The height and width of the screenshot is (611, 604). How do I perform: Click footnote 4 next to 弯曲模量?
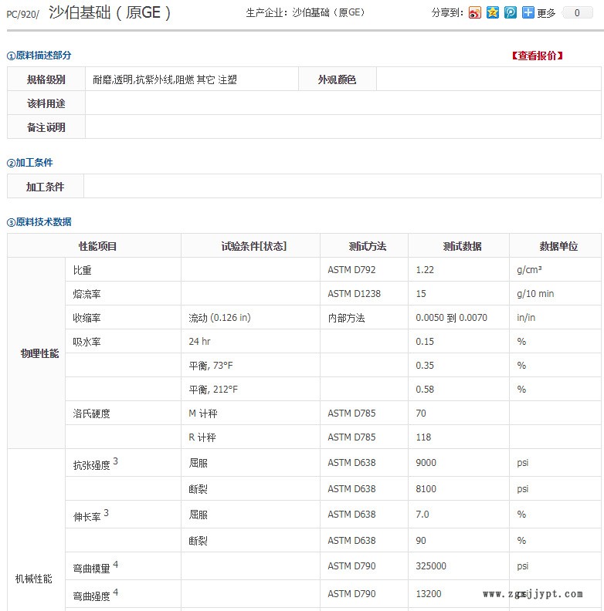point(116,565)
